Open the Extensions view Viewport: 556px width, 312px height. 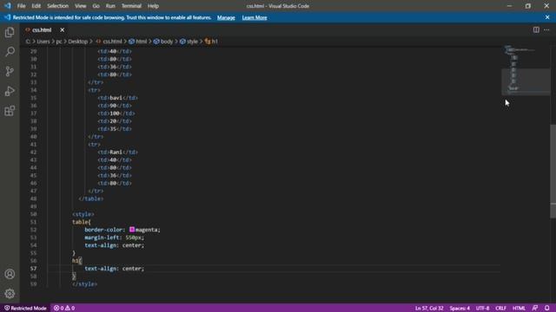[10, 111]
